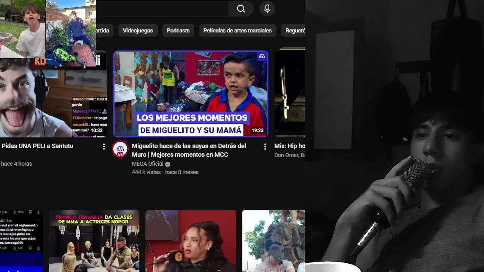Click title 'Pidas UNA PELI a Santutu'
Viewport: 484px width, 272px height.
point(37,146)
